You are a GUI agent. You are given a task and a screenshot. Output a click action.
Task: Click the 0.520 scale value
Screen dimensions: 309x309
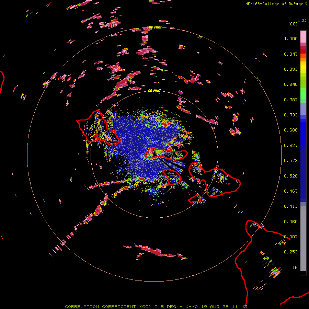coord(291,176)
